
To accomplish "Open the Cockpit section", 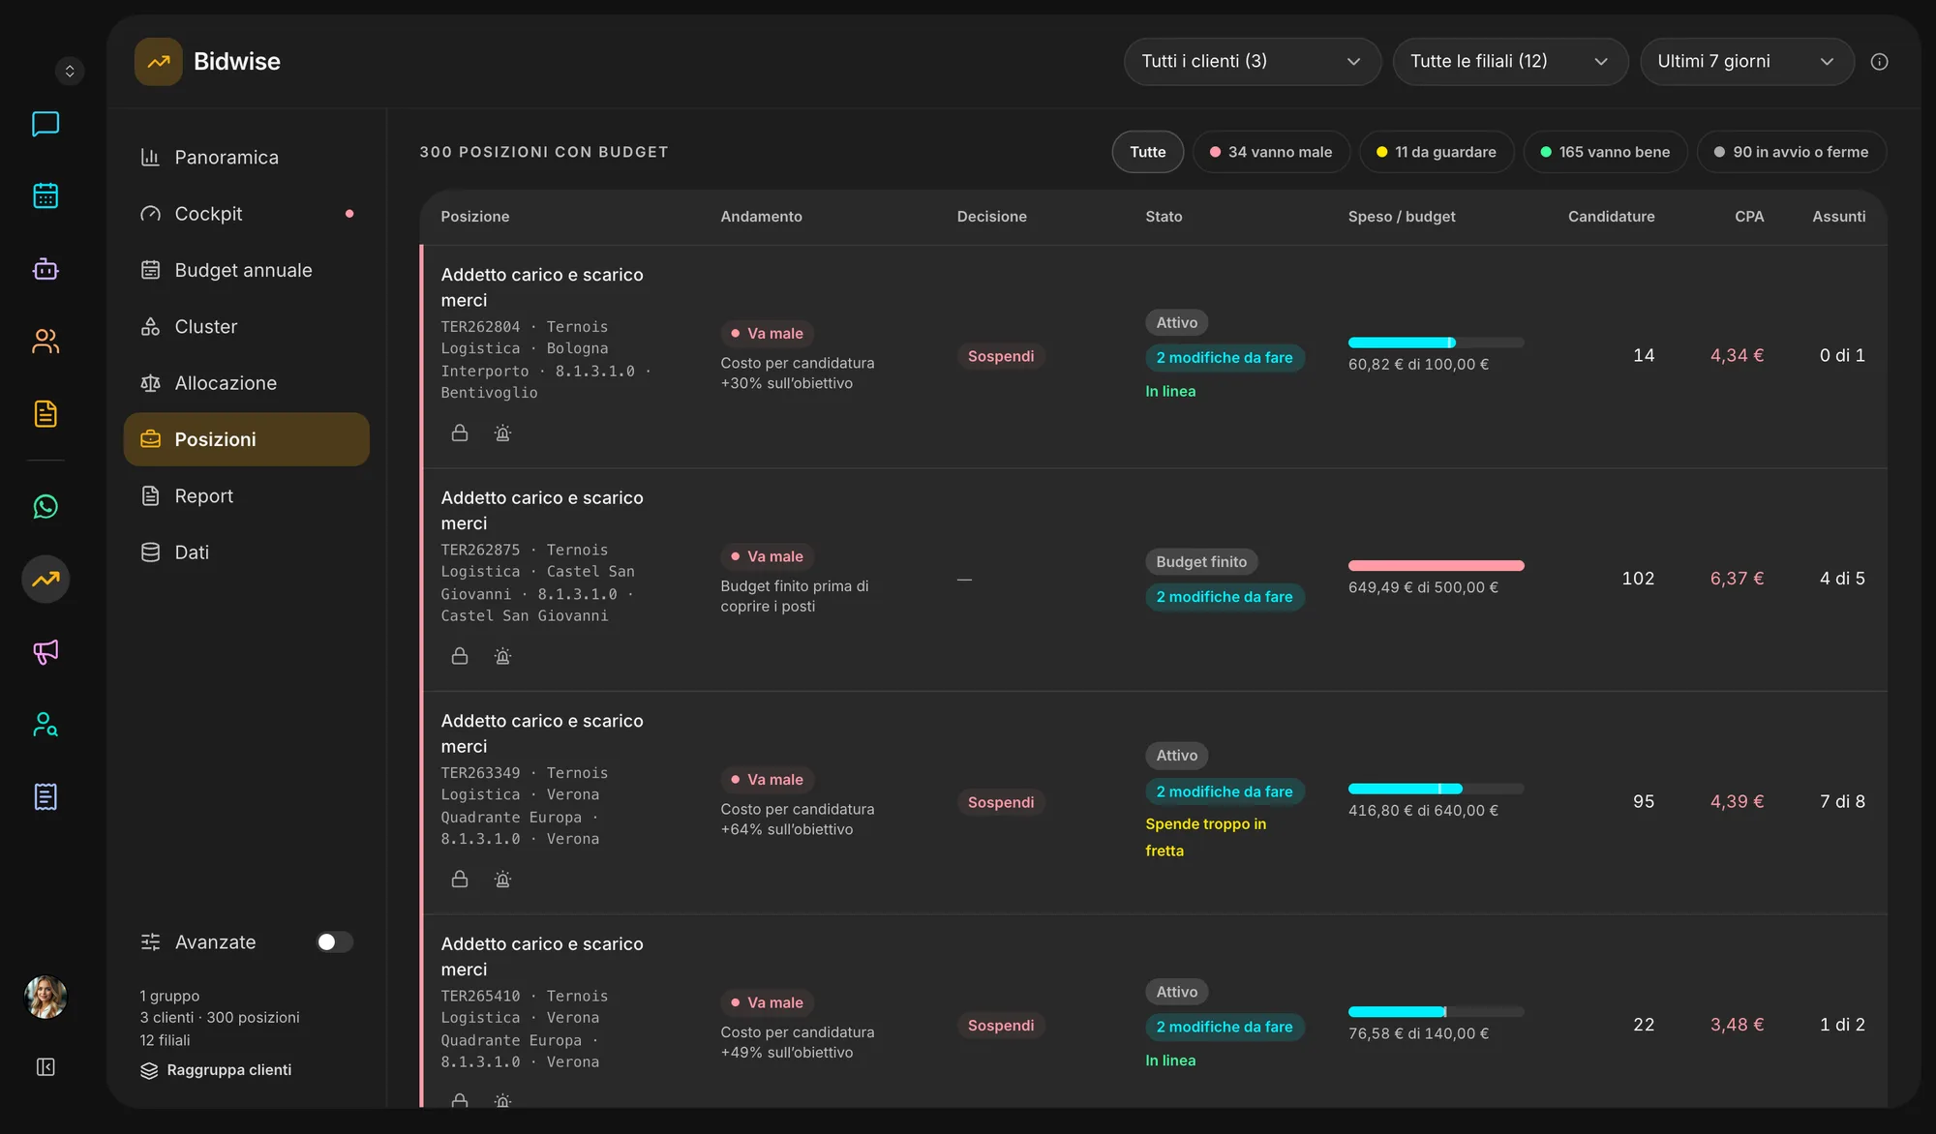I will click(246, 214).
